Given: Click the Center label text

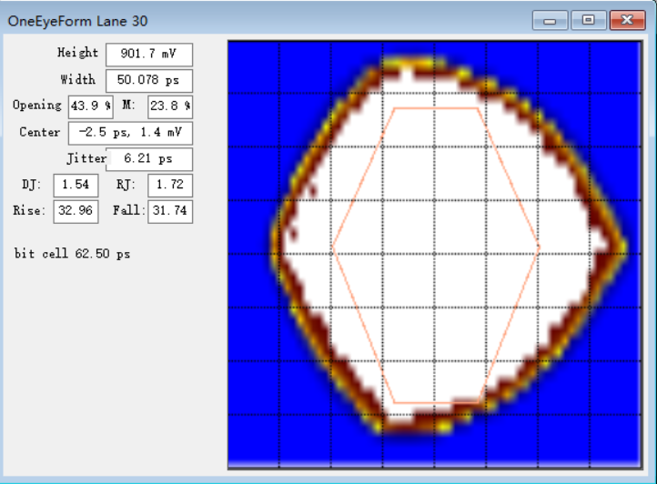Looking at the screenshot, I should (x=40, y=132).
